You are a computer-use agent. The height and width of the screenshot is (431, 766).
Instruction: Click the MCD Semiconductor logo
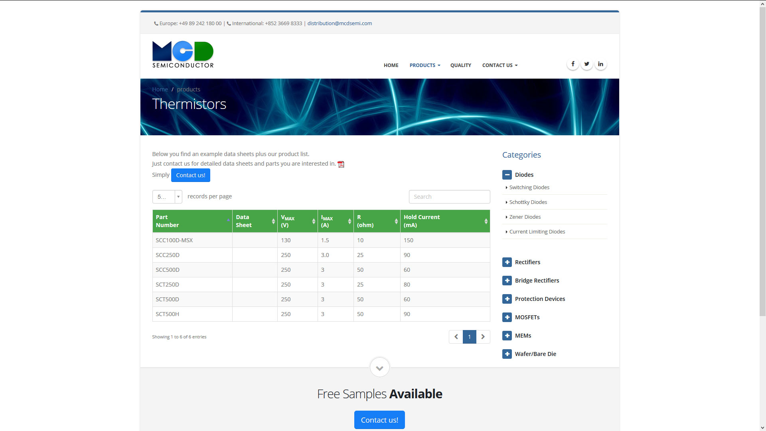(x=183, y=54)
